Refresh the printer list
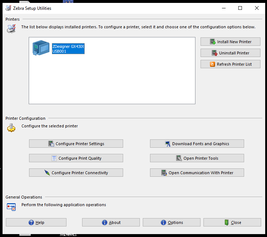This screenshot has height=237, width=267. coord(230,64)
